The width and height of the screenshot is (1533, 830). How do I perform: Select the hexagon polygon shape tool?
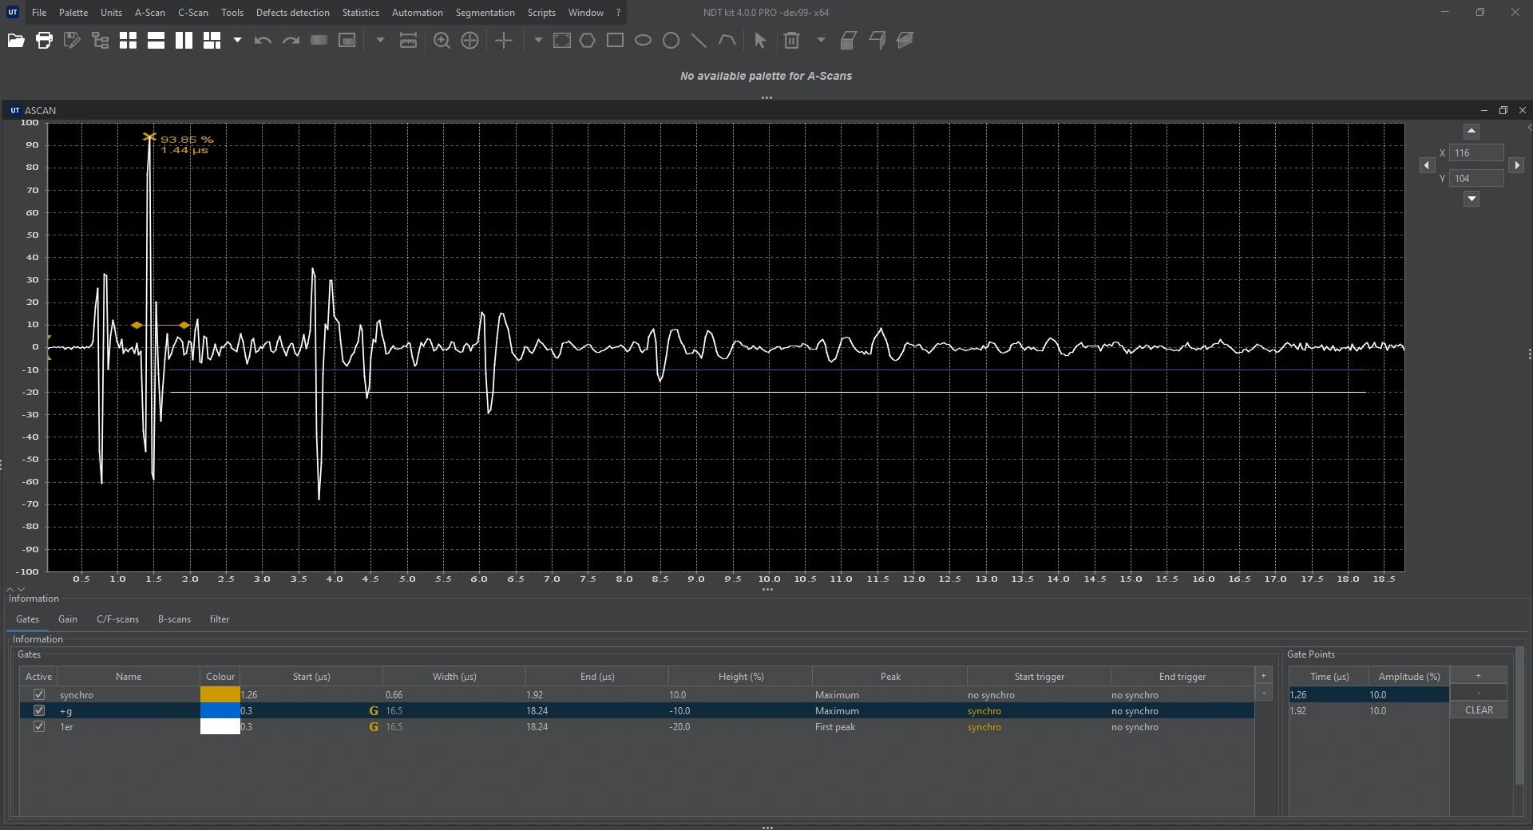click(588, 41)
